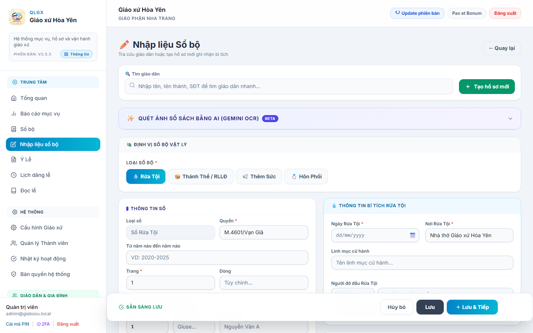Focus the Từ năm nào đến năm nào field
The height and width of the screenshot is (333, 533).
(217, 258)
